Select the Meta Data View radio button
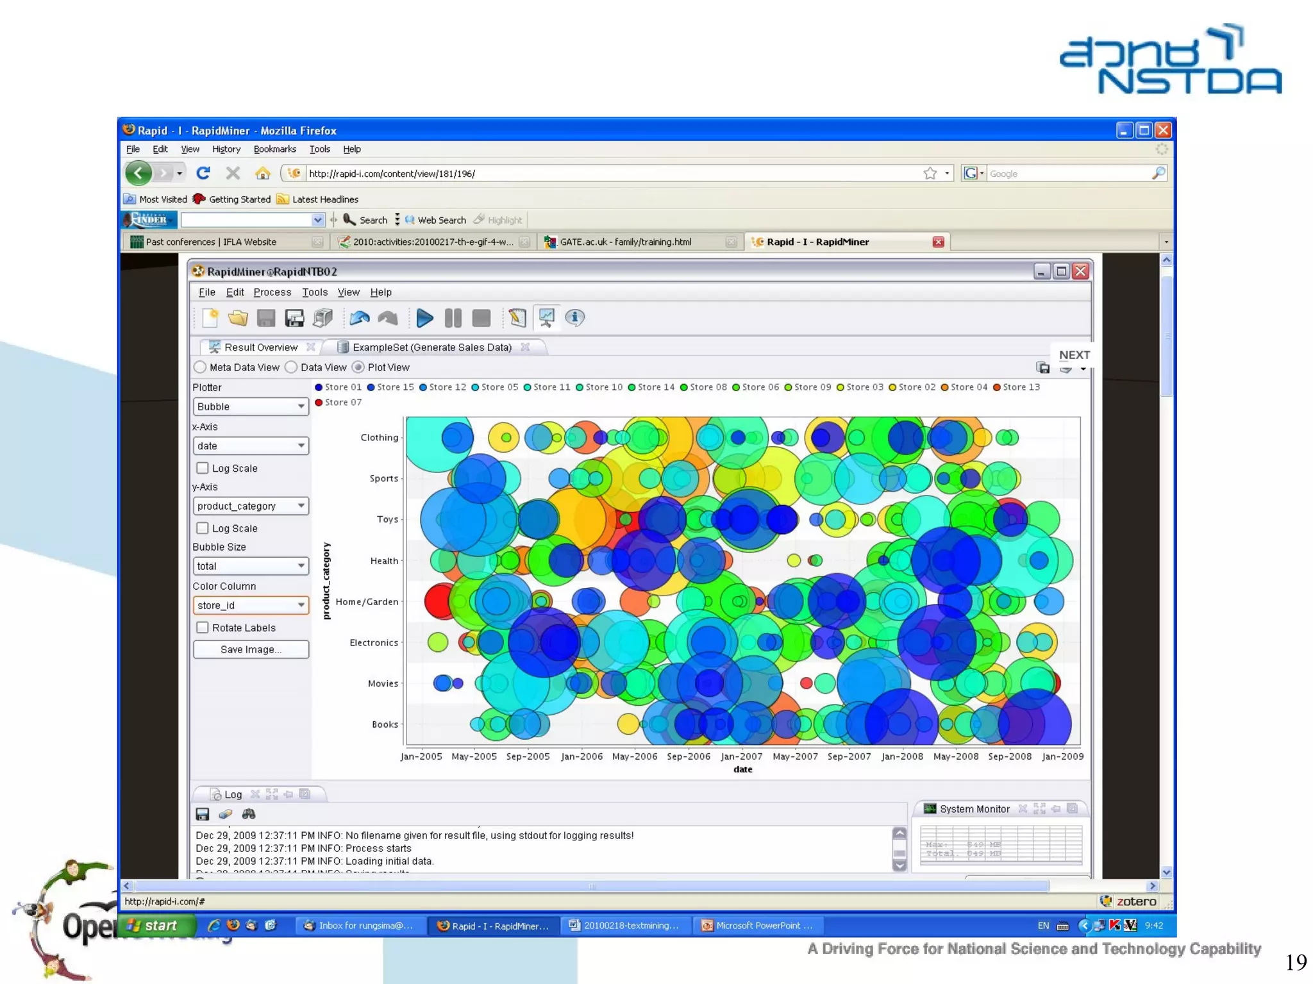Screen dimensions: 1313x984 point(201,367)
